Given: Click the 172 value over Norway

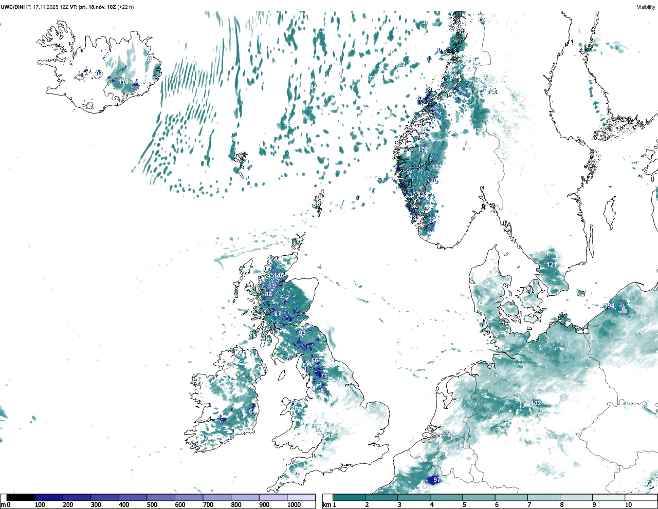Looking at the screenshot, I should point(423,149).
